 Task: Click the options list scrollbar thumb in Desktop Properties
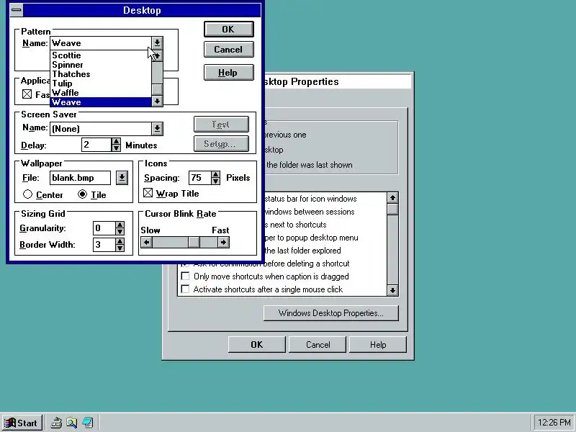pyautogui.click(x=392, y=210)
